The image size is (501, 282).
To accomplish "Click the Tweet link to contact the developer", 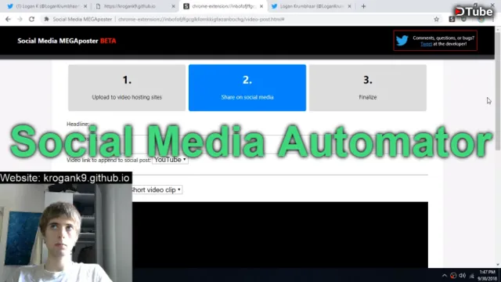I will pyautogui.click(x=426, y=44).
